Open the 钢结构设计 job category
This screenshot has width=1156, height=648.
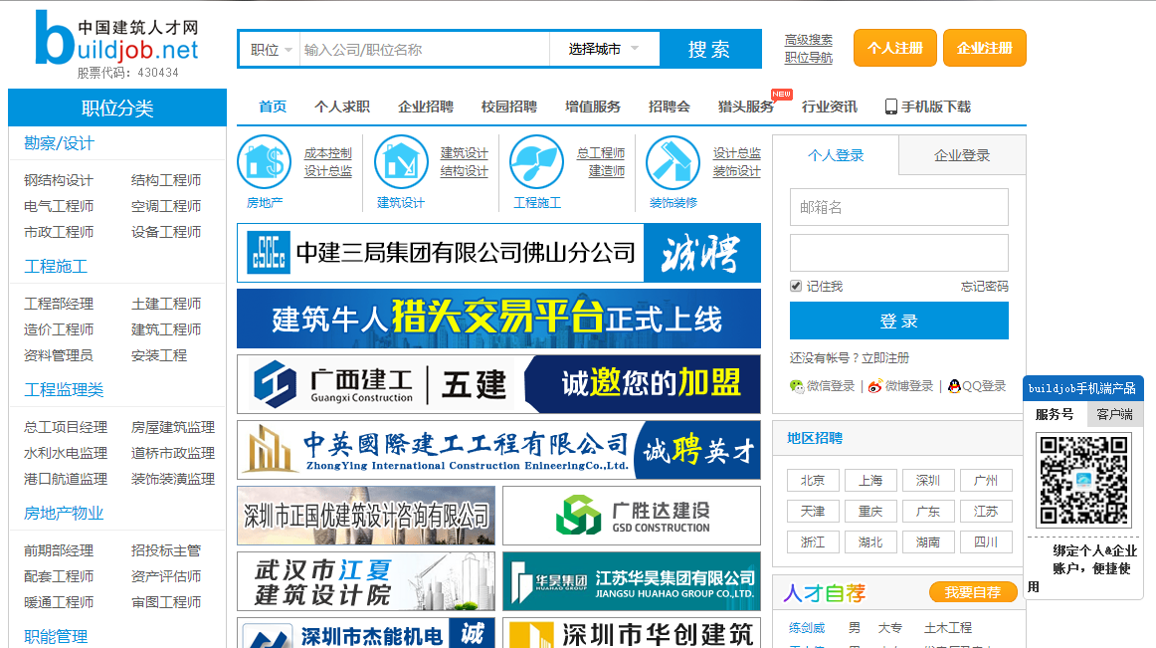tap(59, 180)
